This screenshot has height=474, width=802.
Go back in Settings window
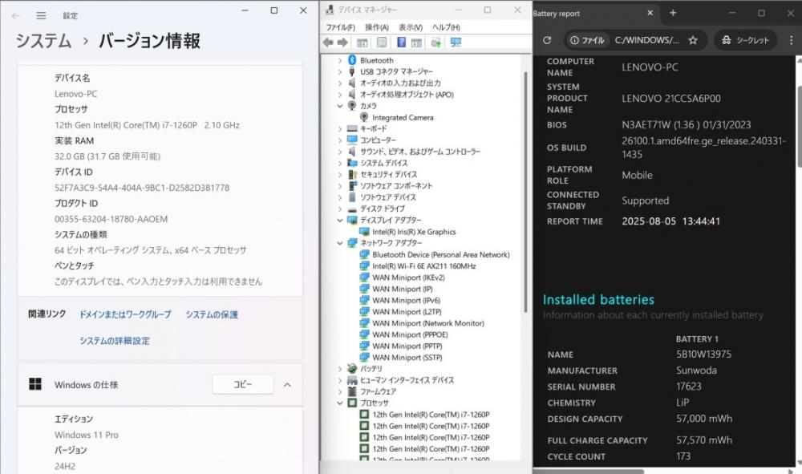click(x=15, y=16)
